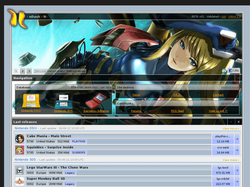Image resolution: width=250 pixels, height=187 pixels.
Task: Click the PLAYTHiS group tag
Action: tap(79, 141)
